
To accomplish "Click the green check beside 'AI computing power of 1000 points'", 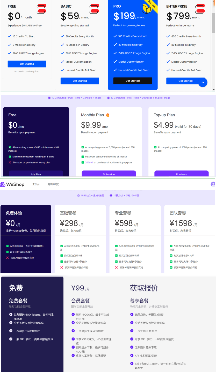I will coord(155,147).
